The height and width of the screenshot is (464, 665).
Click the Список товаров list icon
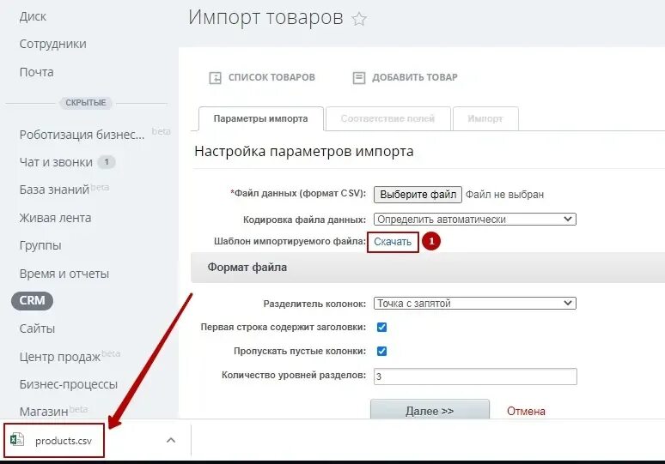215,78
